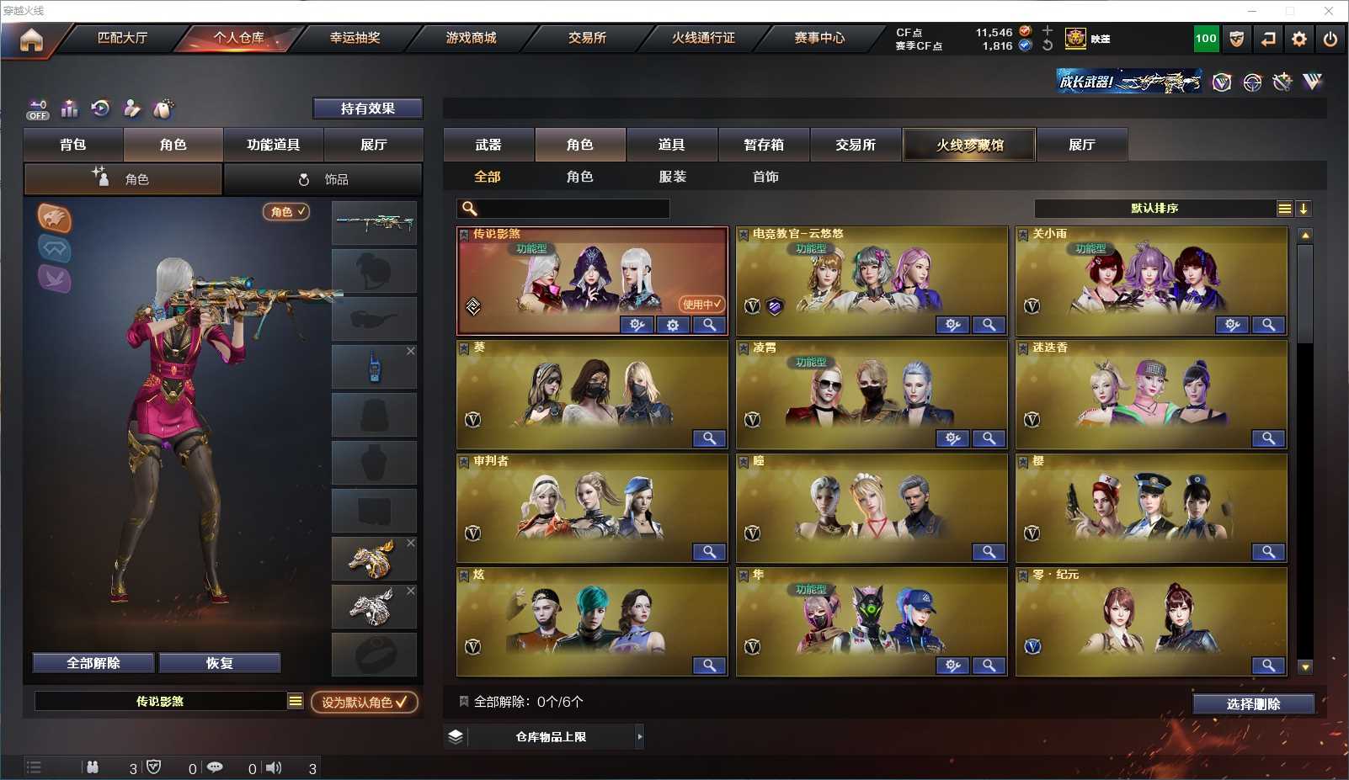1349x780 pixels.
Task: Toggle the OFF switch above 背包 tab
Action: pos(38,109)
